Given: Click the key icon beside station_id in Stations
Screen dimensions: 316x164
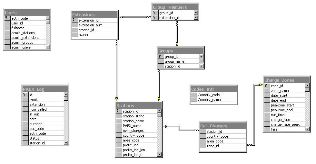Looking at the screenshot, I should (118, 111).
